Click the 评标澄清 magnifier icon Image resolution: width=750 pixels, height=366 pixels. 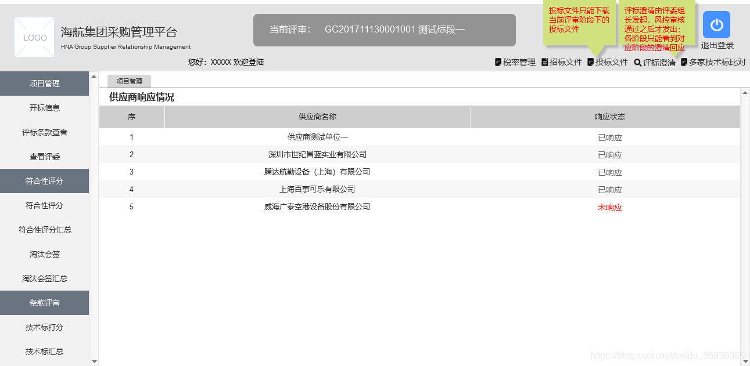coord(638,63)
